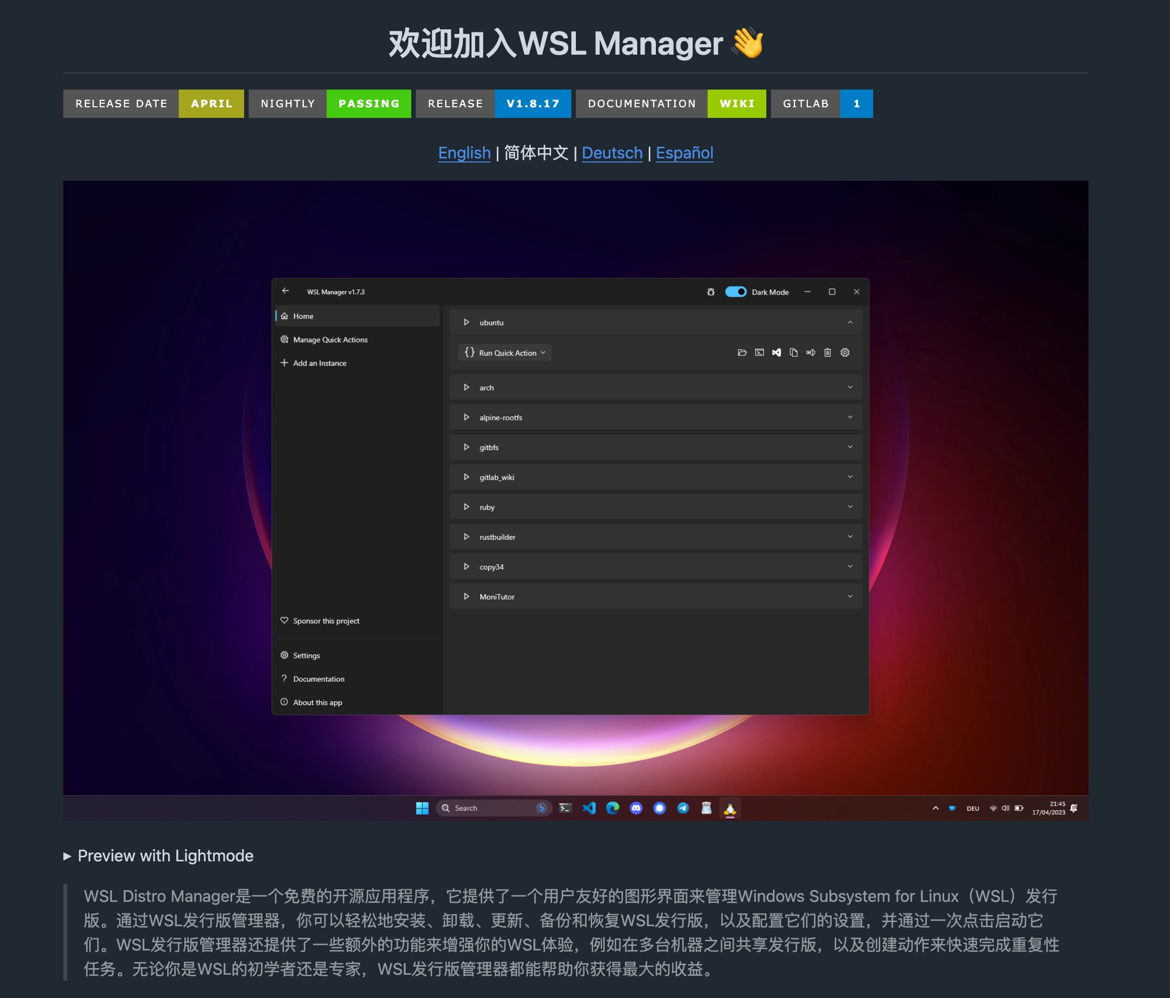The height and width of the screenshot is (998, 1170).
Task: Switch README to Deutsch
Action: [x=612, y=153]
